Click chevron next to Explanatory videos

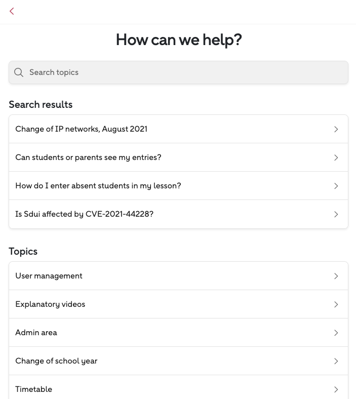coord(336,304)
